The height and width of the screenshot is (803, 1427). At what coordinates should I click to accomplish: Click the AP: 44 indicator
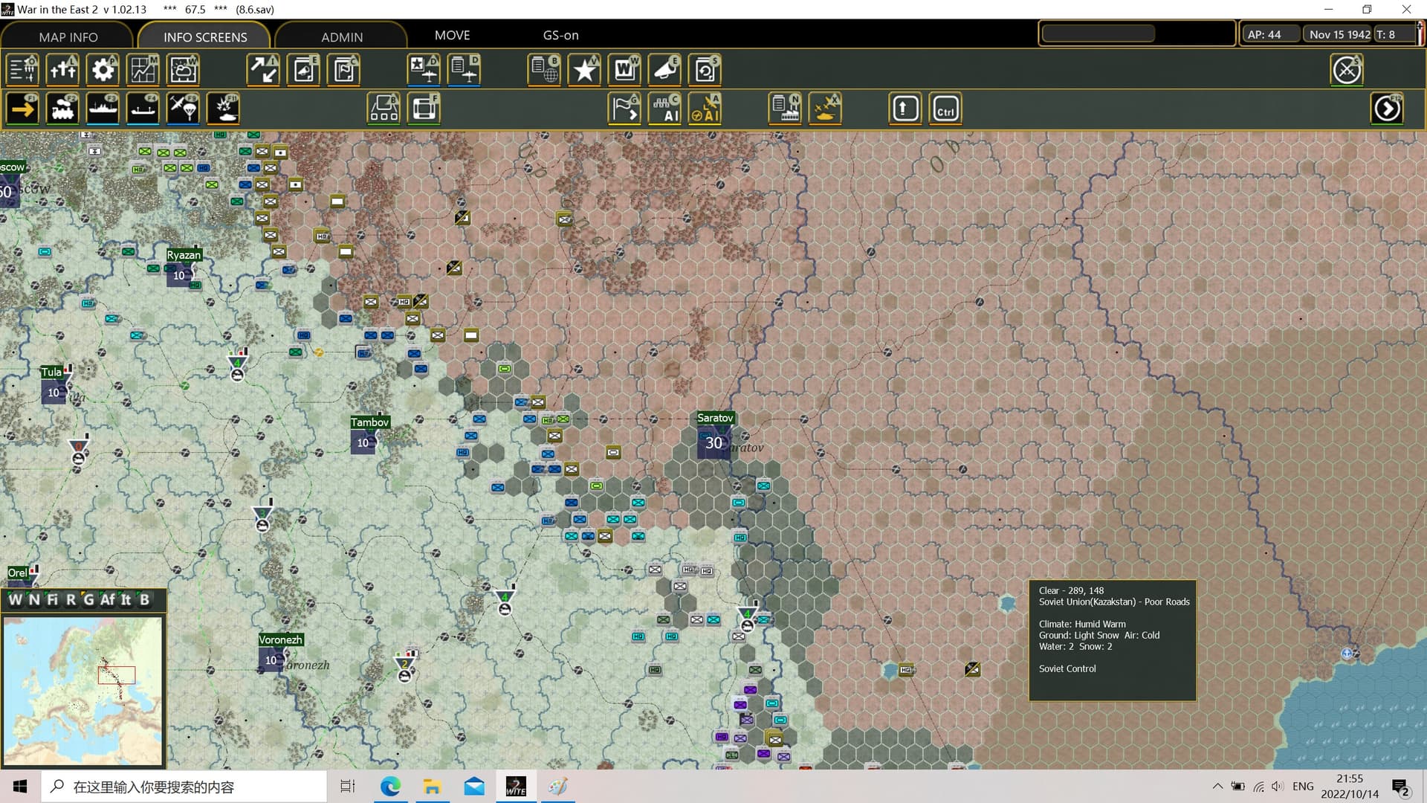(x=1272, y=34)
